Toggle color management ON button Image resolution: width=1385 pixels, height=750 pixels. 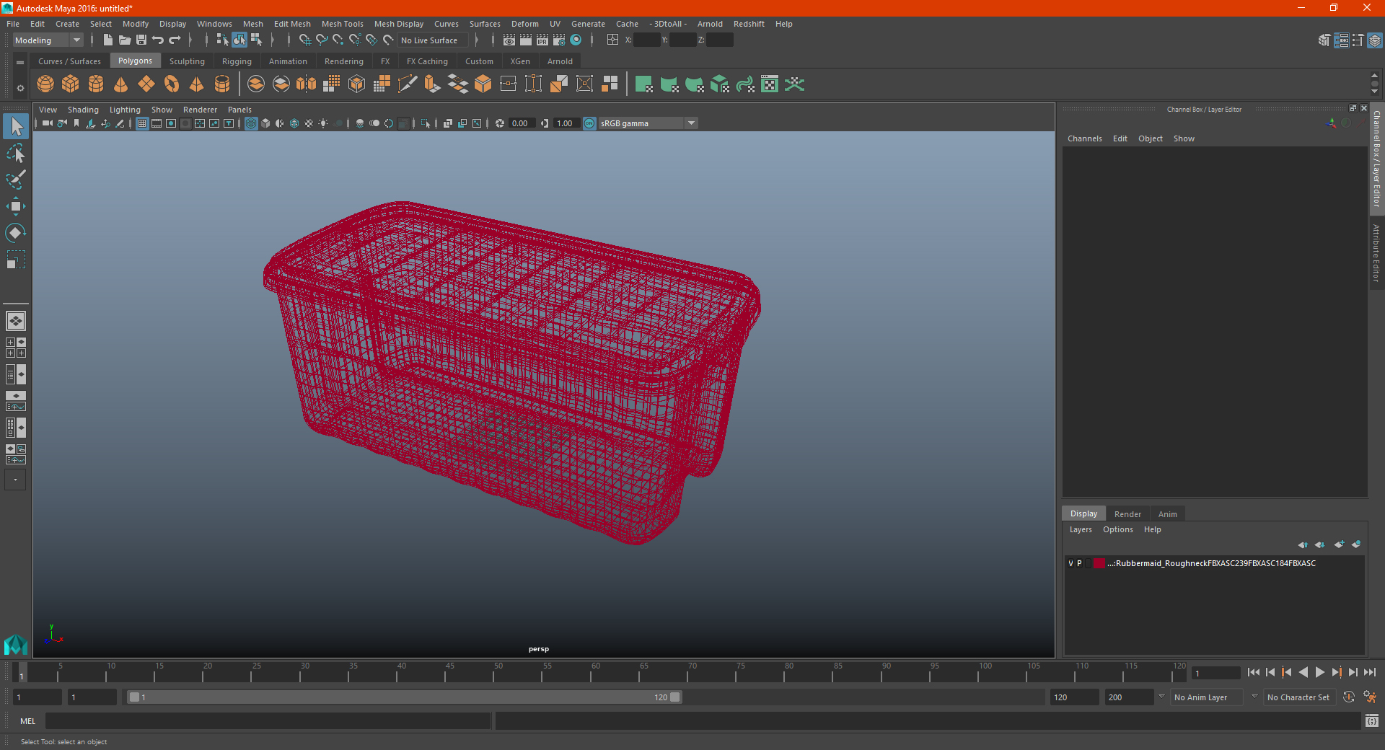[589, 123]
